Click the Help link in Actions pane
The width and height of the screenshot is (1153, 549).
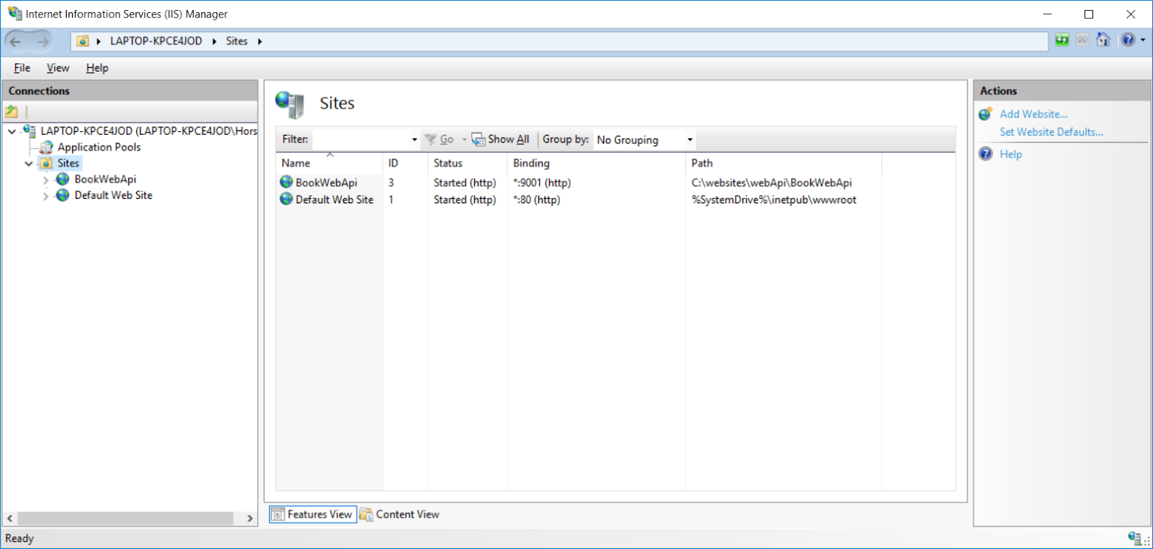pyautogui.click(x=1010, y=154)
